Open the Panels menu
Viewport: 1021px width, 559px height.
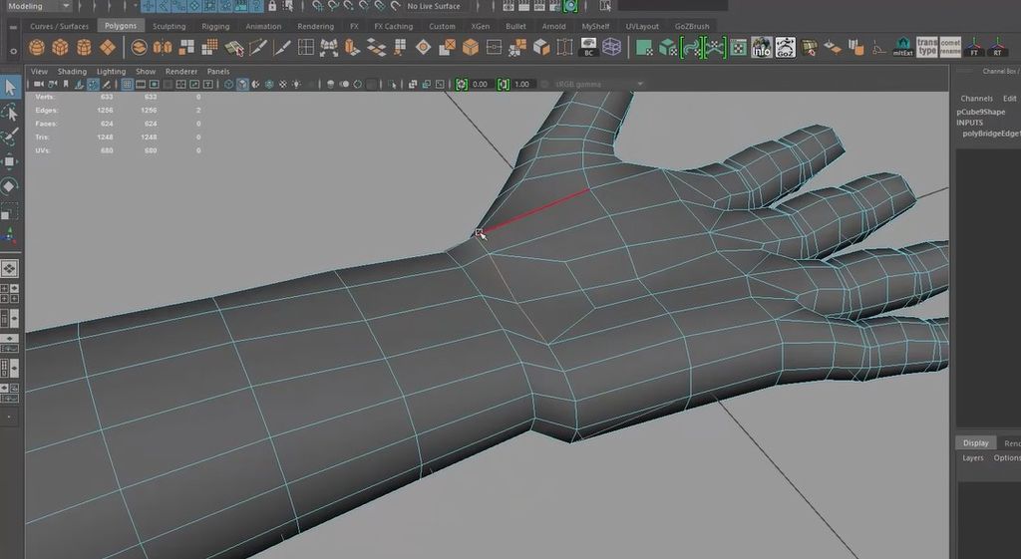click(218, 72)
